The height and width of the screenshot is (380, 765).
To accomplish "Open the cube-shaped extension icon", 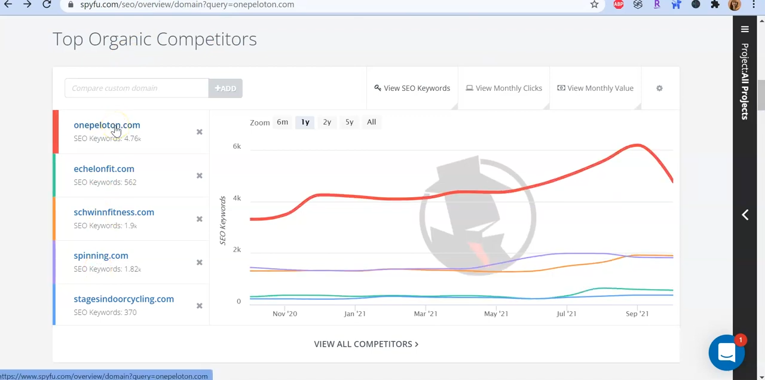I will tap(638, 4).
